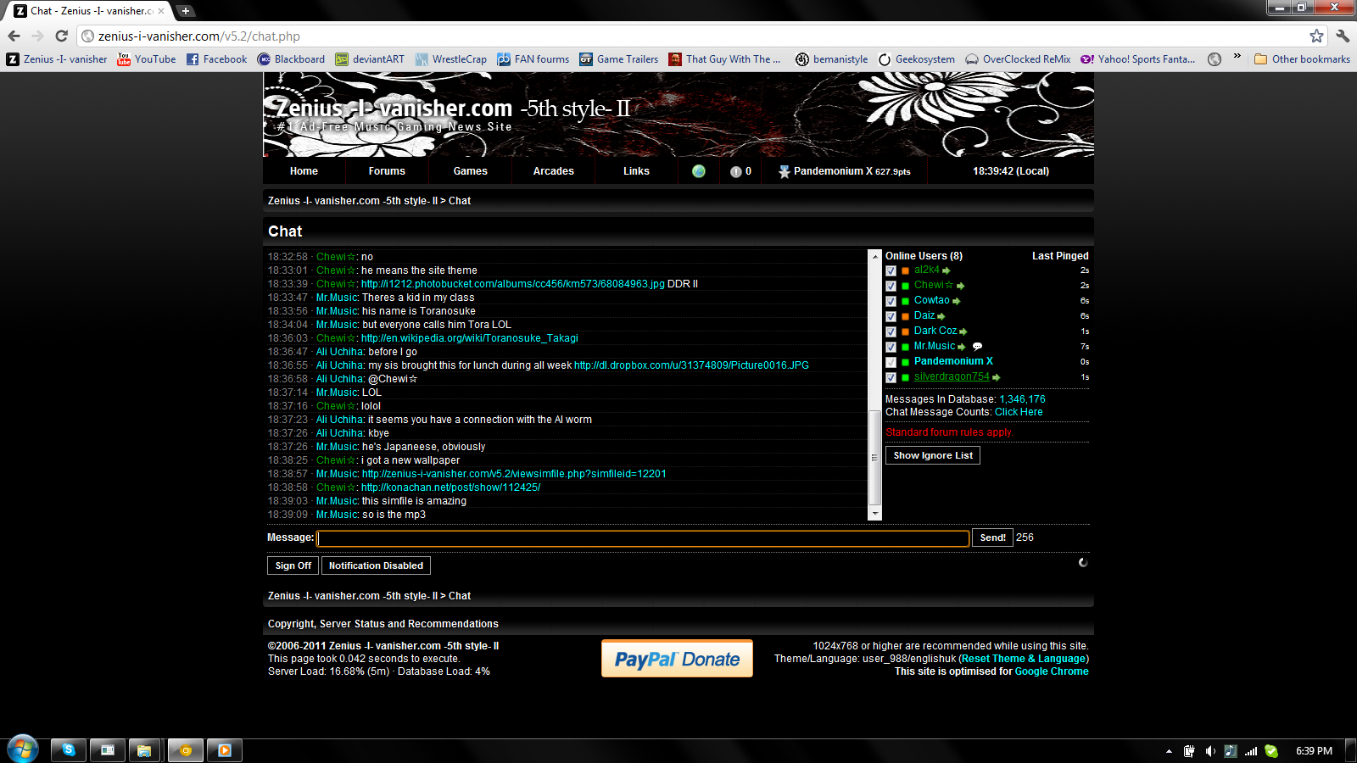The image size is (1357, 763).
Task: Click the PayPal Donate button
Action: point(677,659)
